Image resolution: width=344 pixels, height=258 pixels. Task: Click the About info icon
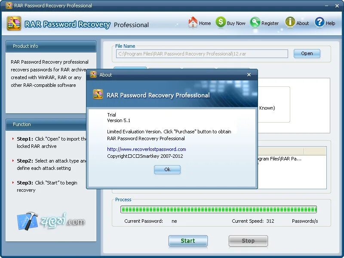(290, 22)
